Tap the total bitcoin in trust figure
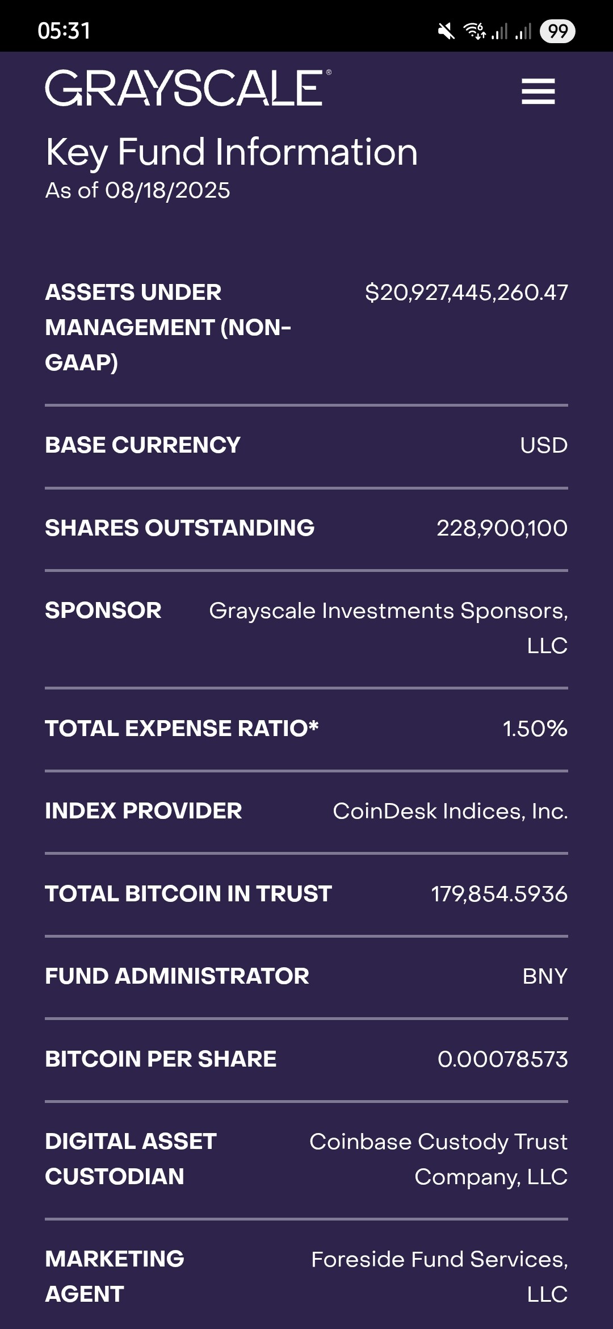The width and height of the screenshot is (613, 1329). [499, 894]
